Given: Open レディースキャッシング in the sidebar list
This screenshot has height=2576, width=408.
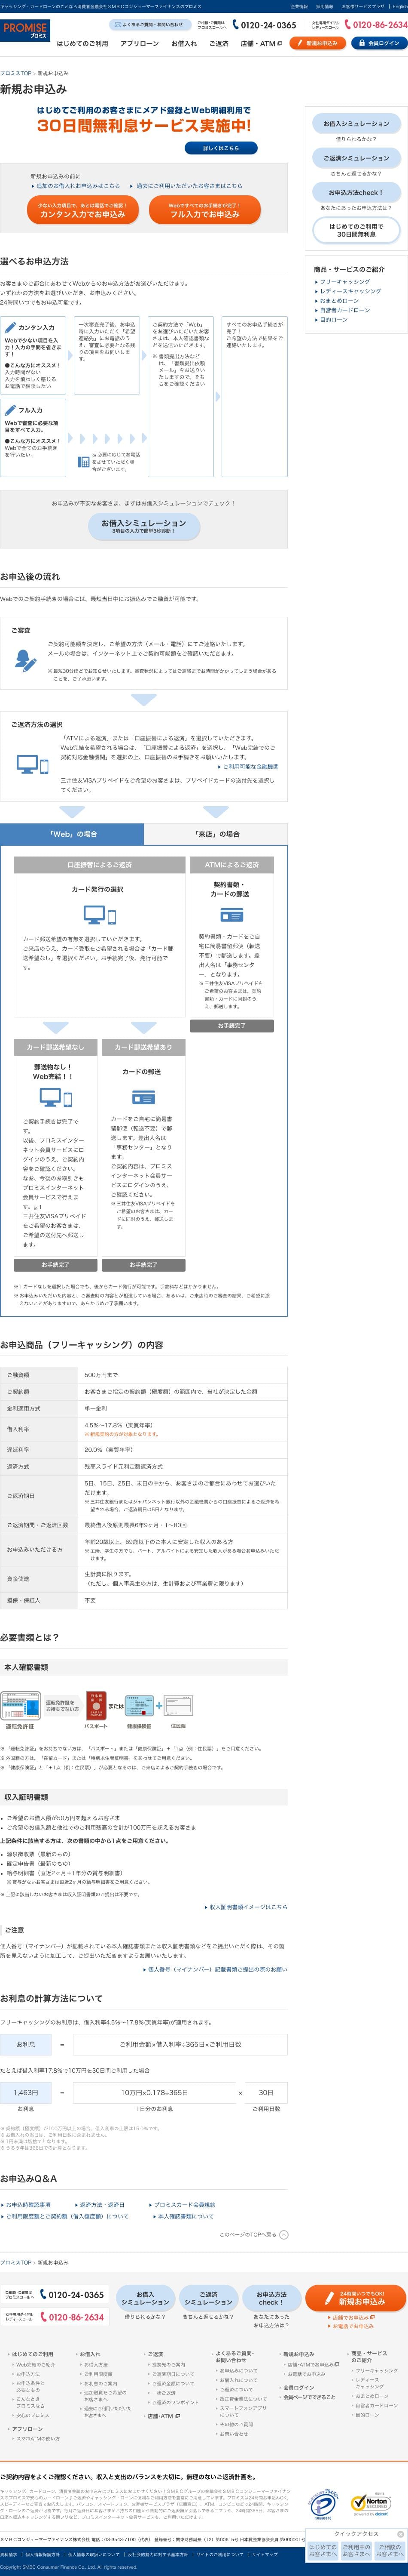Looking at the screenshot, I should 349,291.
